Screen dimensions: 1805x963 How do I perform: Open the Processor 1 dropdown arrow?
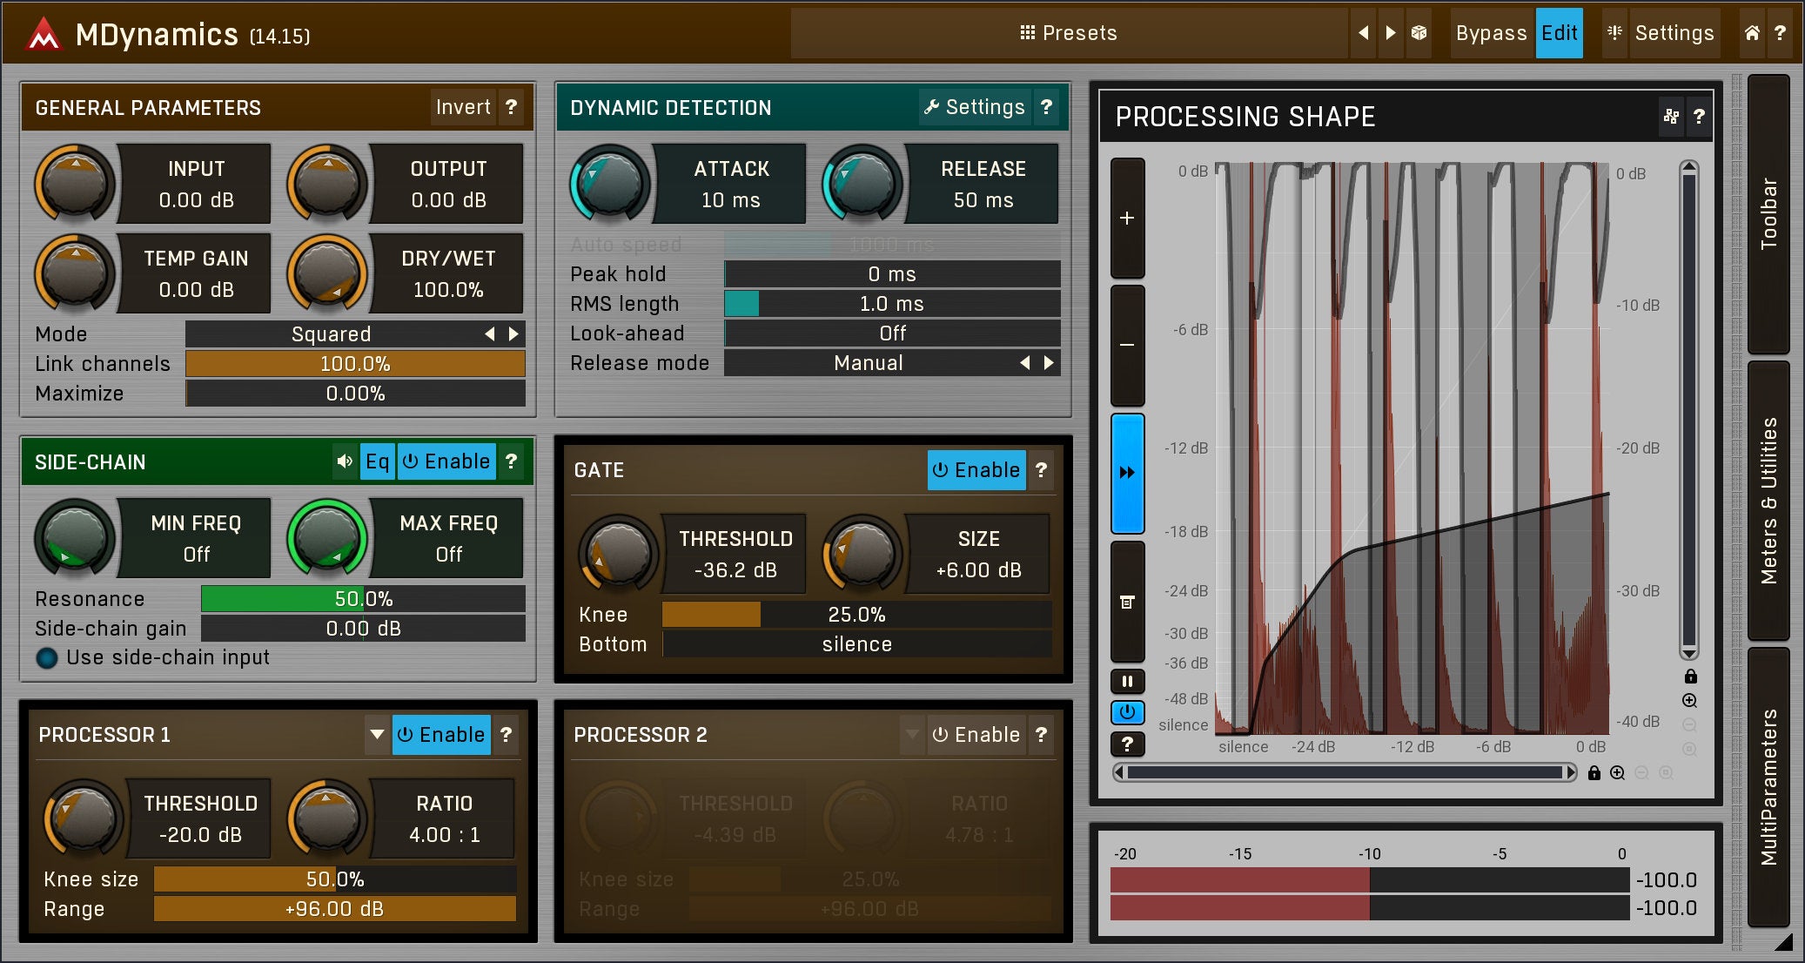pos(377,735)
